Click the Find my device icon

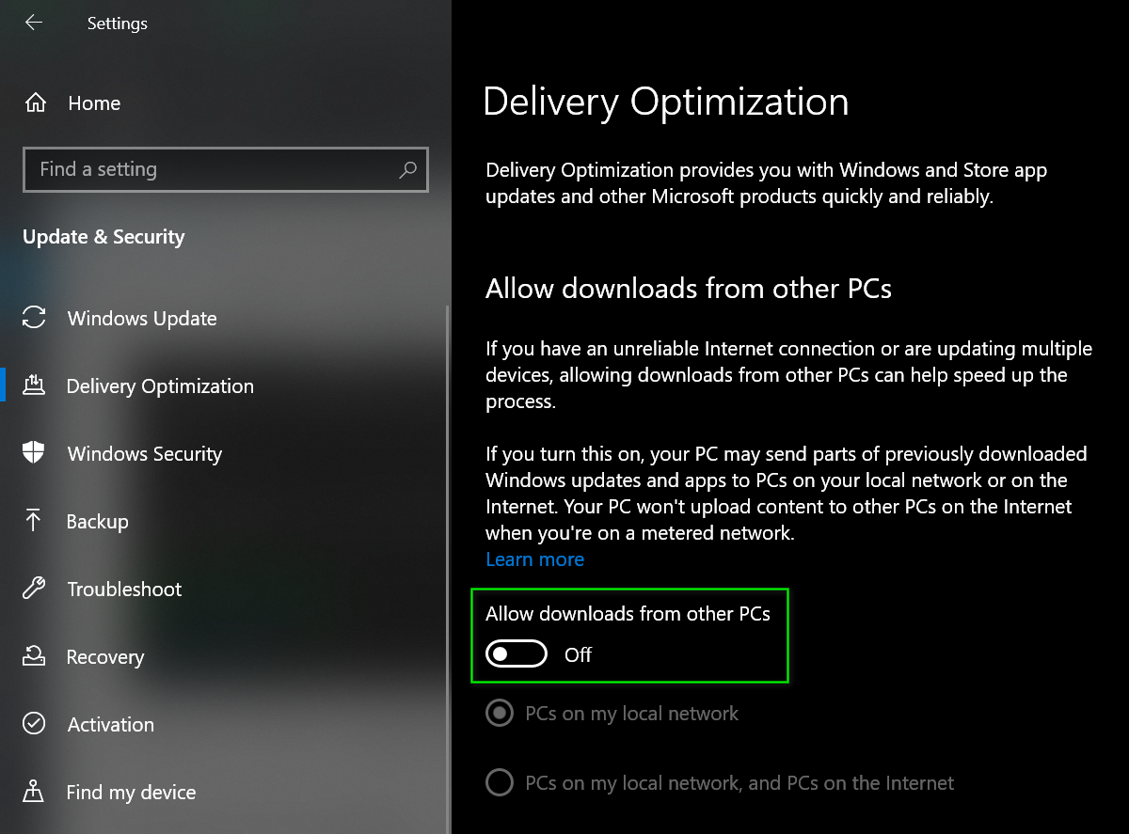pyautogui.click(x=34, y=792)
